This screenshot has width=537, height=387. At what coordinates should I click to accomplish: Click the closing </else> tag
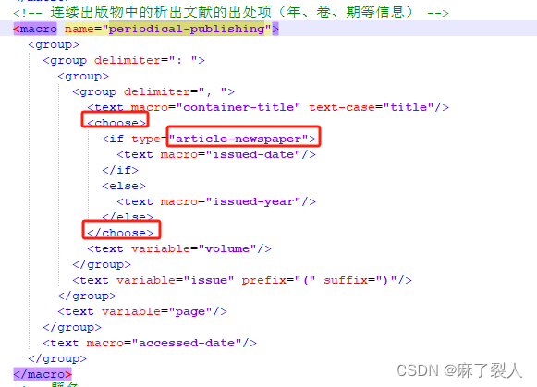coord(128,217)
